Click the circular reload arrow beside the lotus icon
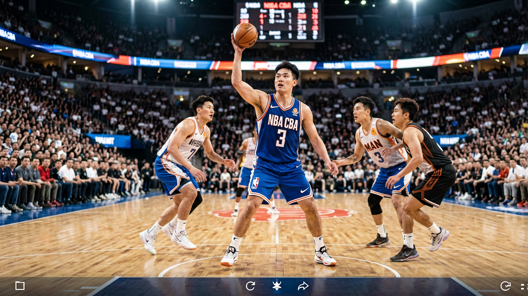The image size is (528, 296). coord(250,286)
